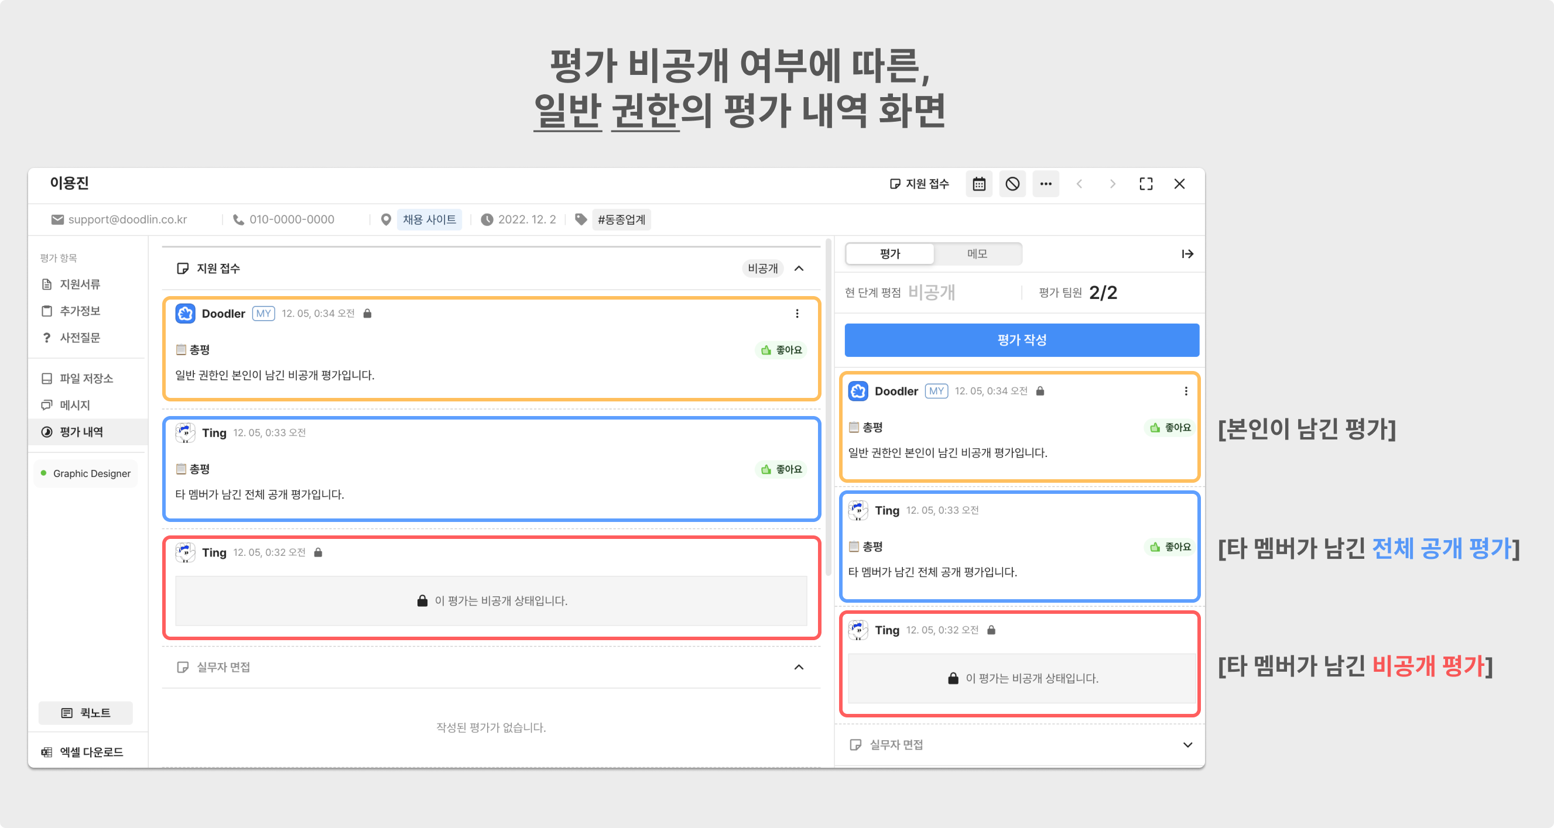The image size is (1554, 828).
Task: Collapse right panel arrow icon
Action: [1187, 254]
